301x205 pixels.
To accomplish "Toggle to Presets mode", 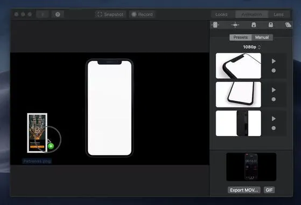I will (x=241, y=37).
